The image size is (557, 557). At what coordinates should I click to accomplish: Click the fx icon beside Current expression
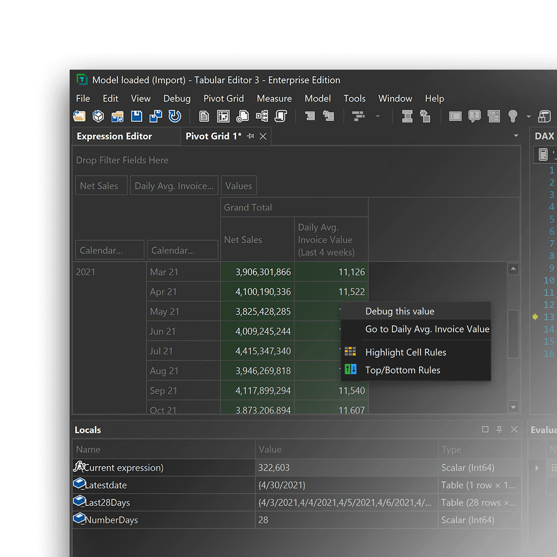point(79,467)
